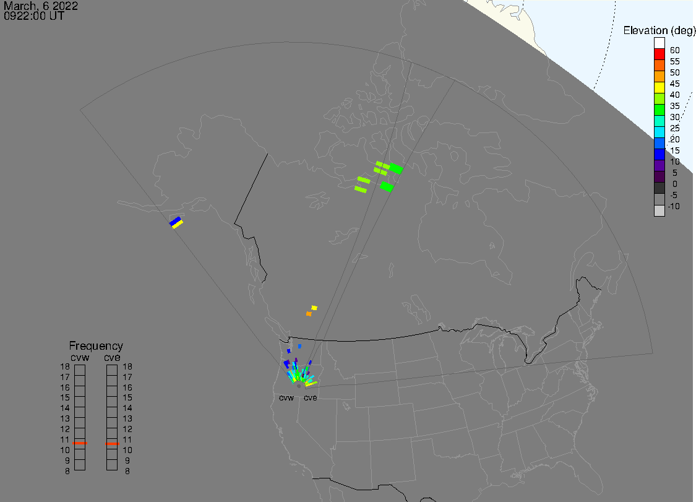This screenshot has height=502, width=696.
Task: Click the yellow swatch between 45 and 40
Action: (659, 87)
